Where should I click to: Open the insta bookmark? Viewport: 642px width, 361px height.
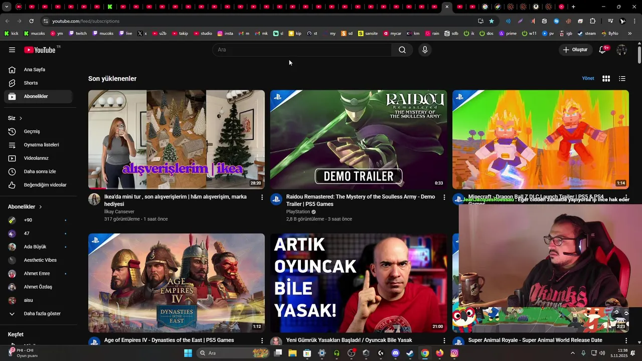pos(225,34)
